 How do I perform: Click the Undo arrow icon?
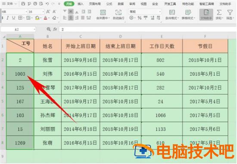click(x=47, y=4)
